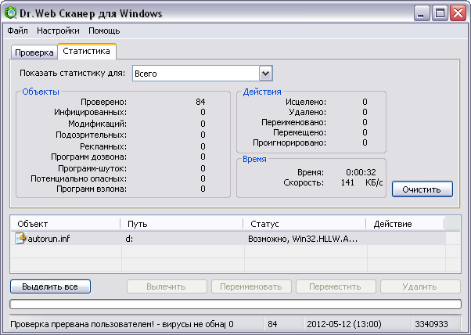Click the Действия group title

[x=262, y=92]
